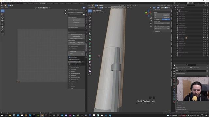
Task: Click the Overlap Check button
Action: 76,19
